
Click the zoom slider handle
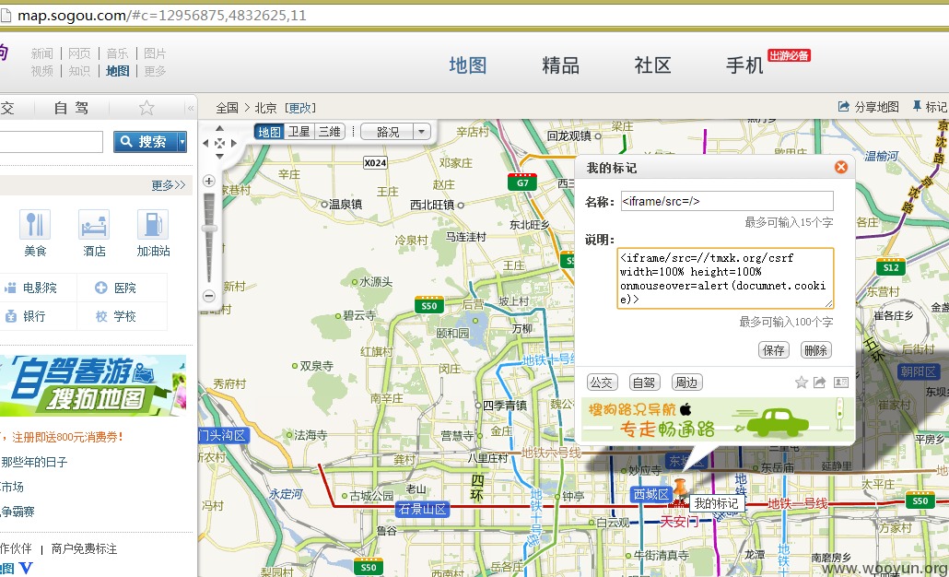point(209,229)
